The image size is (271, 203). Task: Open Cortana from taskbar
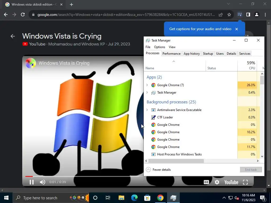pos(95,198)
